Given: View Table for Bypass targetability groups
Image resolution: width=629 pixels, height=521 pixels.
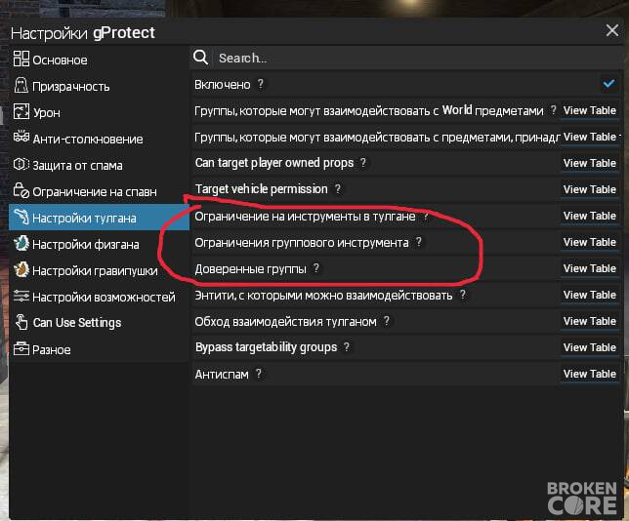Looking at the screenshot, I should click(x=589, y=348).
